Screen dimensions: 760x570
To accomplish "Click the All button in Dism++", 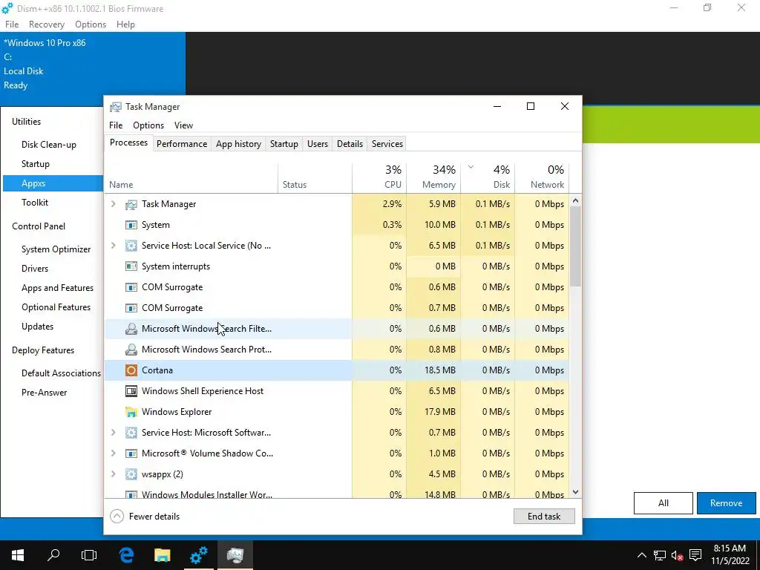I will (x=663, y=504).
